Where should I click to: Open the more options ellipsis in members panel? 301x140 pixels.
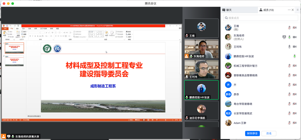pos(289,10)
